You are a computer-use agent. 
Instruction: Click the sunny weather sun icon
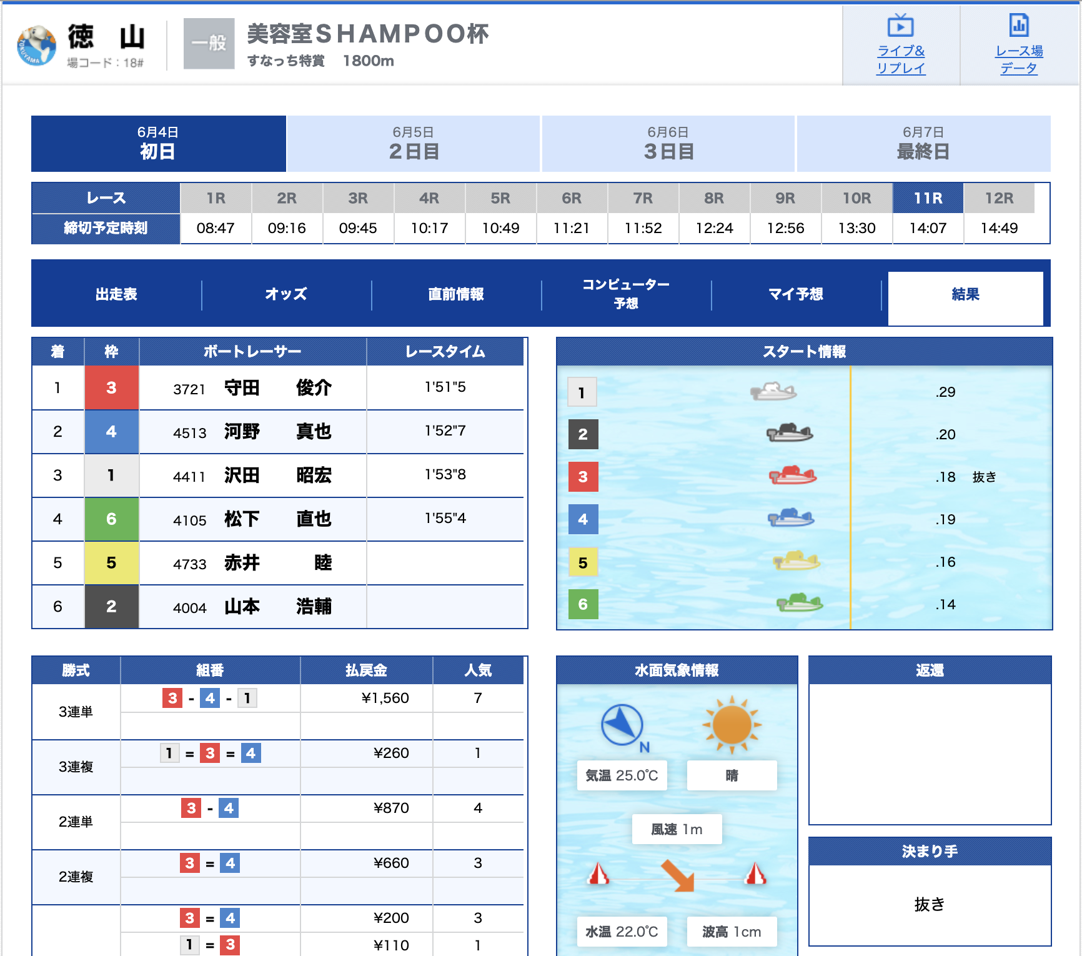tap(732, 725)
